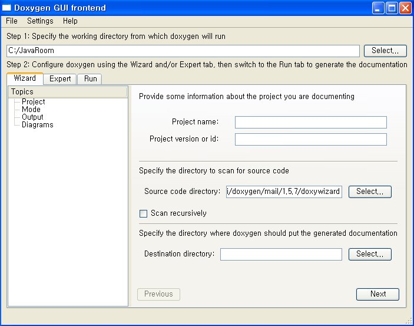Focus the Destination directory input field

281,254
